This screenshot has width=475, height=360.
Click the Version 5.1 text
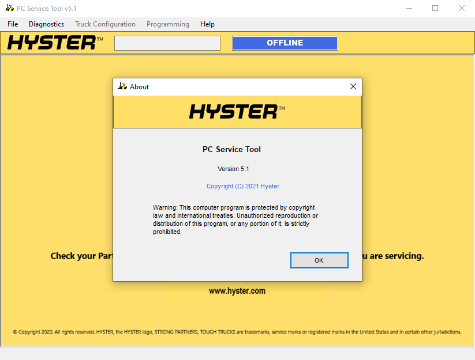pos(233,169)
